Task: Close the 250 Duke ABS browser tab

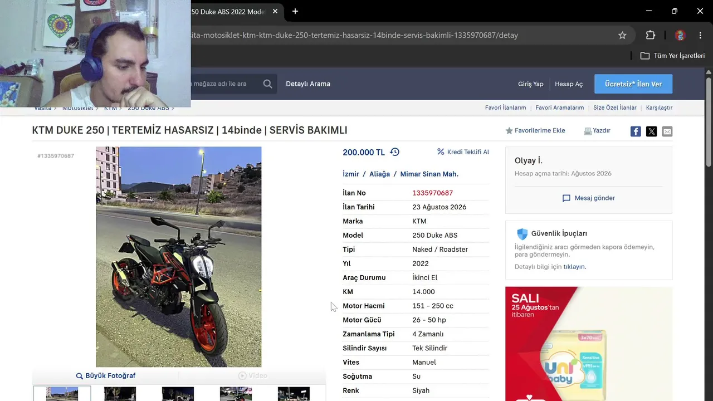Action: (275, 11)
